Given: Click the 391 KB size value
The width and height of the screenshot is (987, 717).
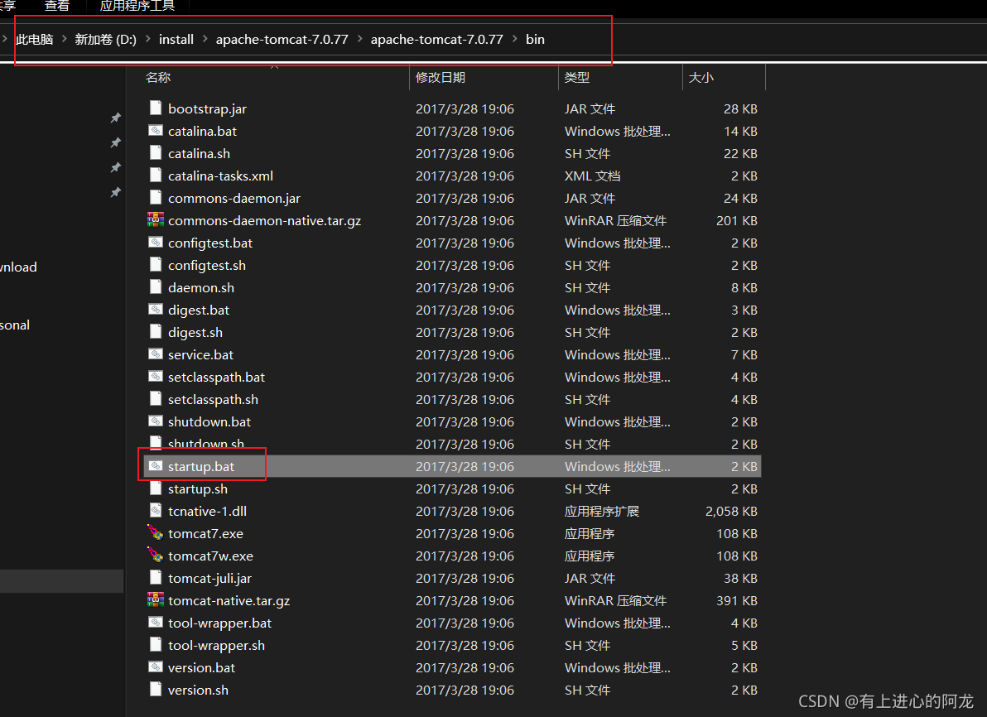Looking at the screenshot, I should pyautogui.click(x=737, y=600).
